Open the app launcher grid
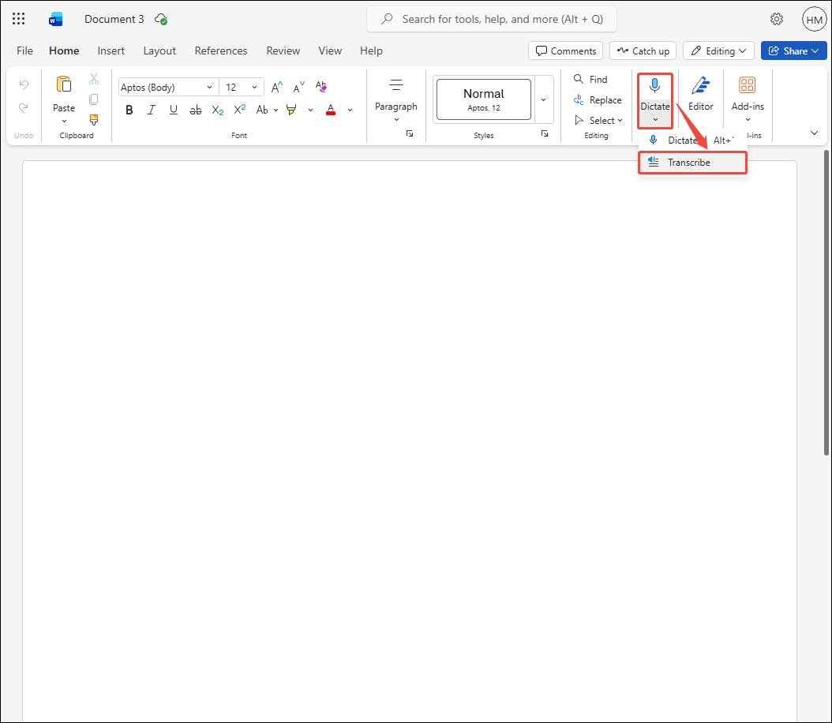 [19, 19]
